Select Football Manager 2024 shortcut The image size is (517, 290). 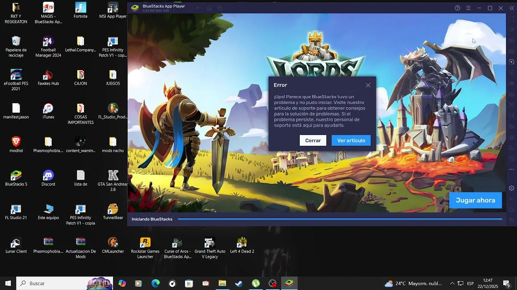click(48, 47)
